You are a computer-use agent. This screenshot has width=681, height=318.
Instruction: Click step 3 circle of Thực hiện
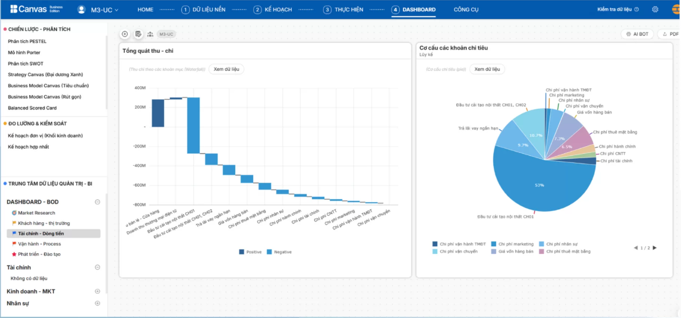click(327, 10)
